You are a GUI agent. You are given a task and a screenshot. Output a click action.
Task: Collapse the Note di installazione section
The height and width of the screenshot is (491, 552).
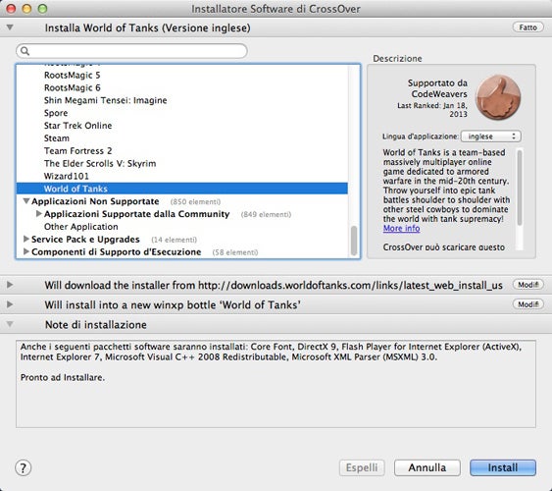(10, 324)
